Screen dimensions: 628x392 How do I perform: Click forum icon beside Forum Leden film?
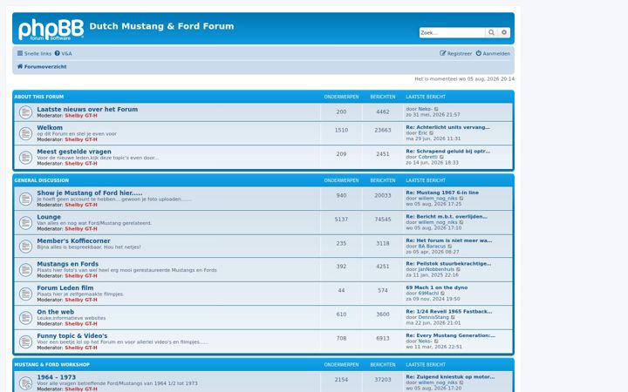[25, 294]
